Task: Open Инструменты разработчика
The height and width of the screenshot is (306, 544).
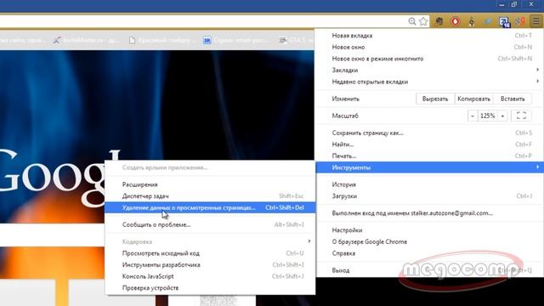Action: tap(210, 264)
